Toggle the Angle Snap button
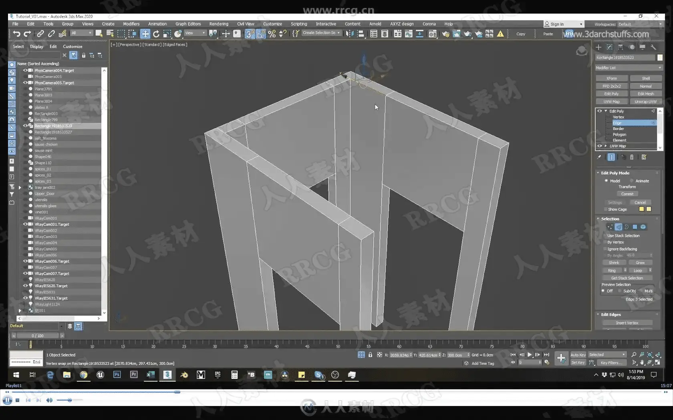The image size is (673, 420). [261, 34]
